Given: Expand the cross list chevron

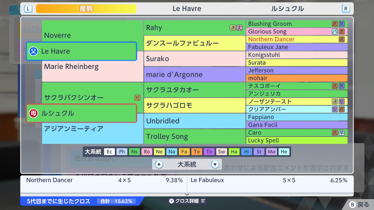Looking at the screenshot, I should click(x=187, y=195).
